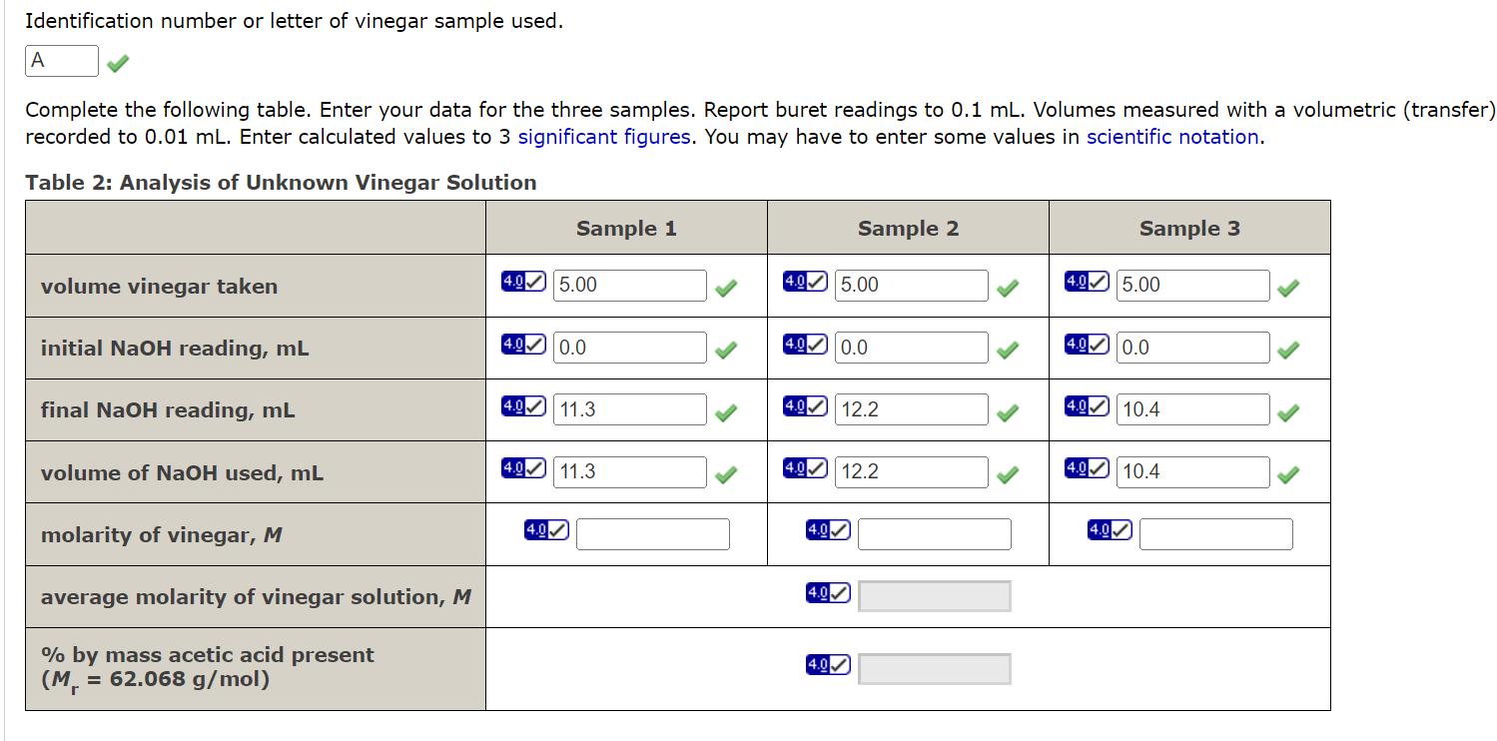Click the checkmark beside Sample 1 volume vinegar taken
This screenshot has width=1497, height=741.
point(726,288)
